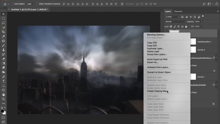This screenshot has width=220, height=124.
Task: Swap foreground and background colors
Action: [5, 107]
